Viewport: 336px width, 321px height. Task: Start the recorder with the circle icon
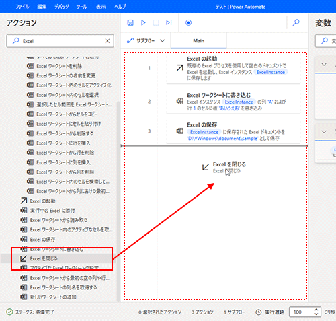(x=188, y=22)
